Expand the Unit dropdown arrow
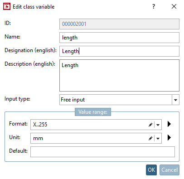The width and height of the screenshot is (184, 179). [158, 139]
